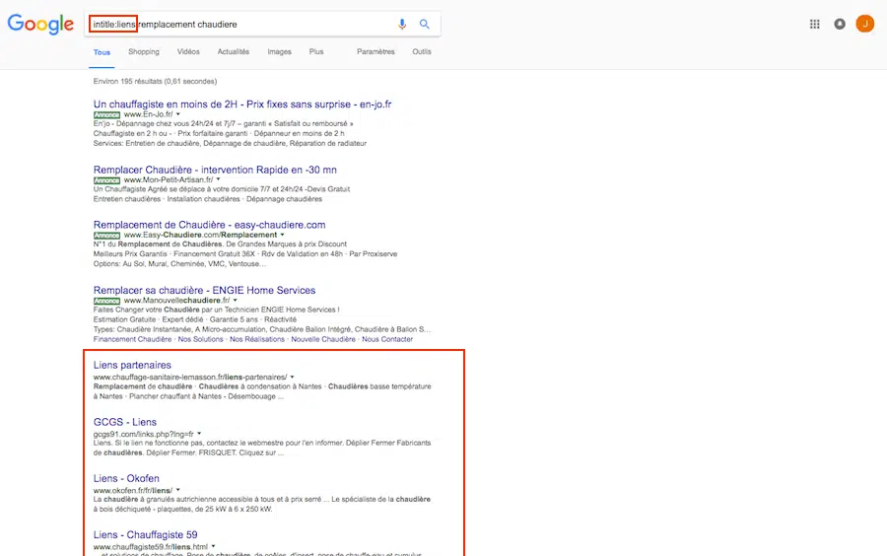Switch to the Shopping tab
887x556 pixels.
click(x=143, y=51)
